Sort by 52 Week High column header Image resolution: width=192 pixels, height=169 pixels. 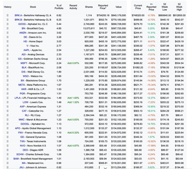179,7
